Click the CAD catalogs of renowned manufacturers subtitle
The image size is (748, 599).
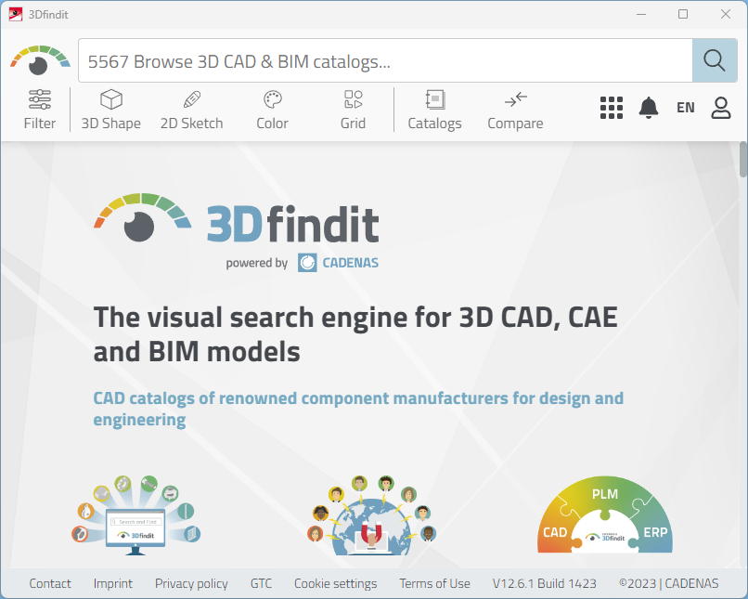coord(358,409)
